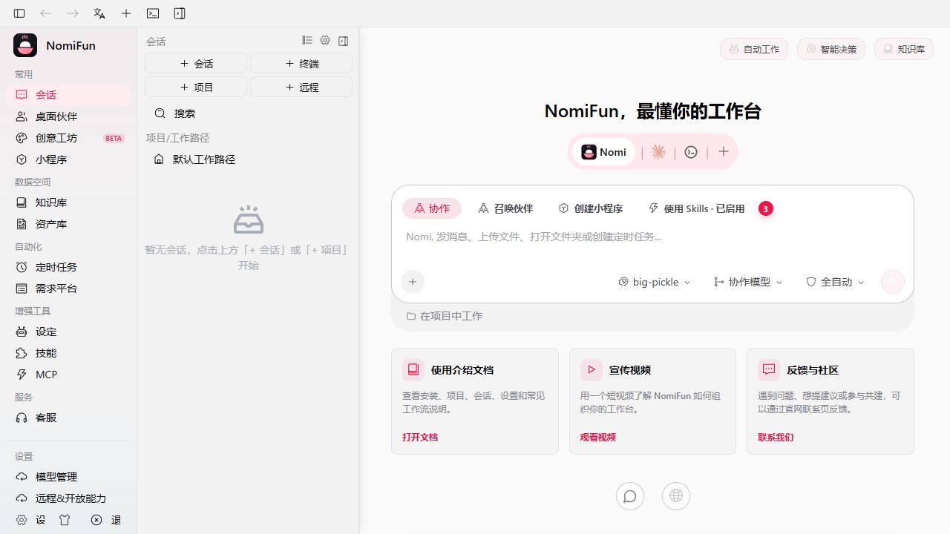Click the chat icon on 反馈与社区 card

(769, 369)
